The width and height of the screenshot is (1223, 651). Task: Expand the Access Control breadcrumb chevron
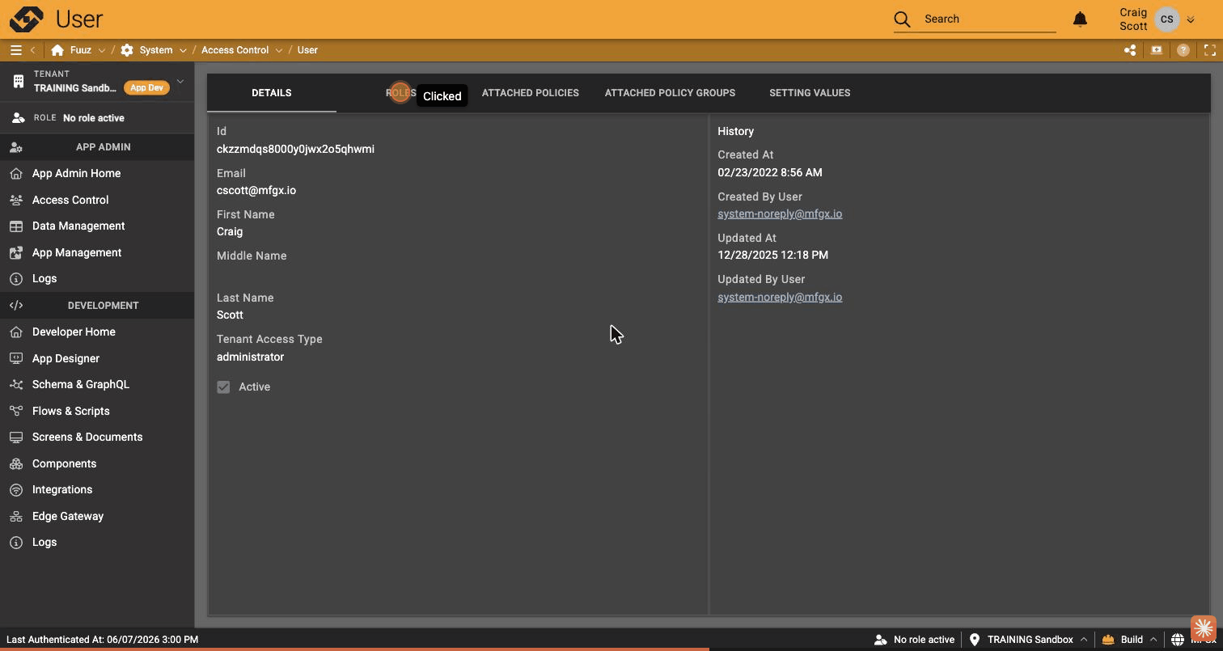[x=279, y=50]
